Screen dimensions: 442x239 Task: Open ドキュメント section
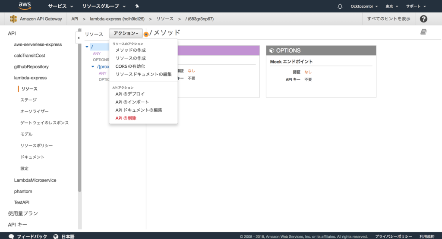(32, 157)
